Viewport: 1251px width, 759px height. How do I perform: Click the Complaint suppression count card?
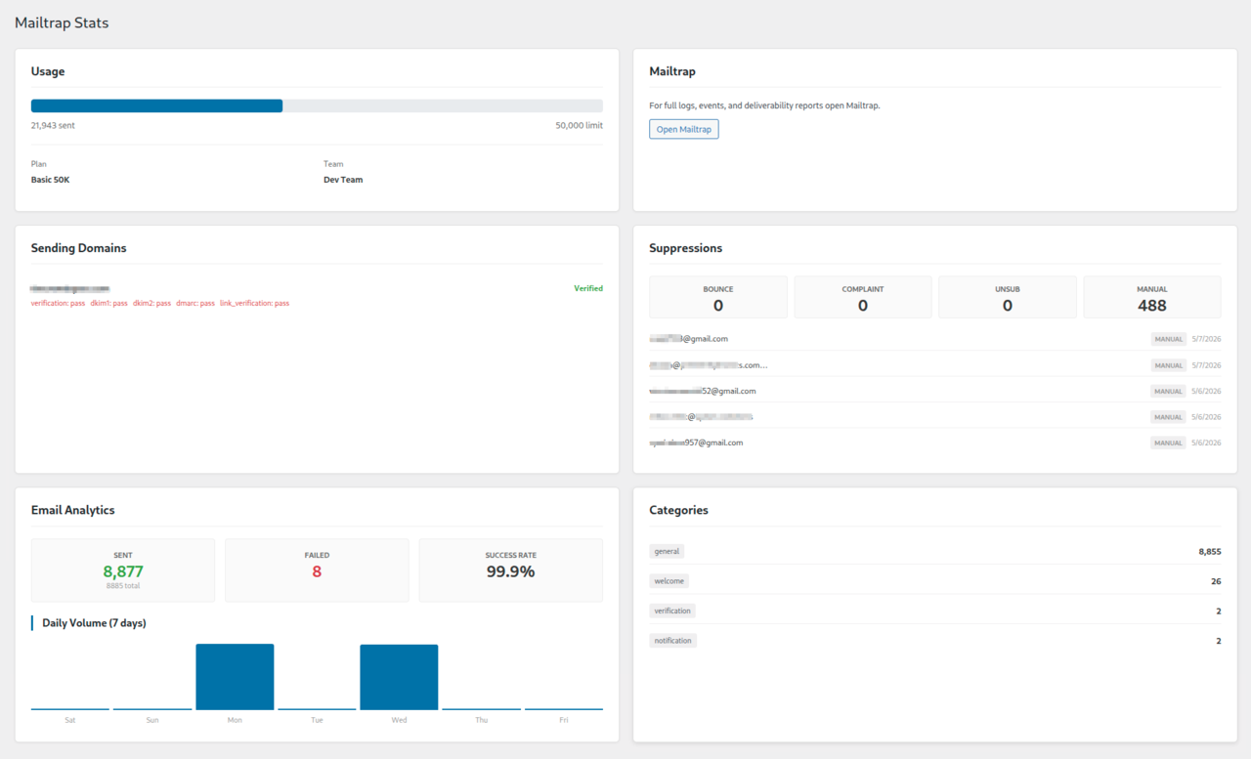pyautogui.click(x=863, y=297)
